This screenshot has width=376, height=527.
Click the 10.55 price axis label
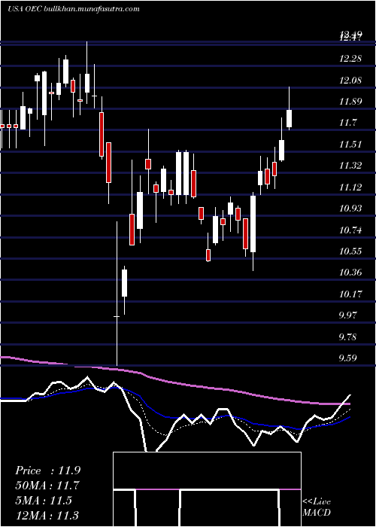point(350,251)
